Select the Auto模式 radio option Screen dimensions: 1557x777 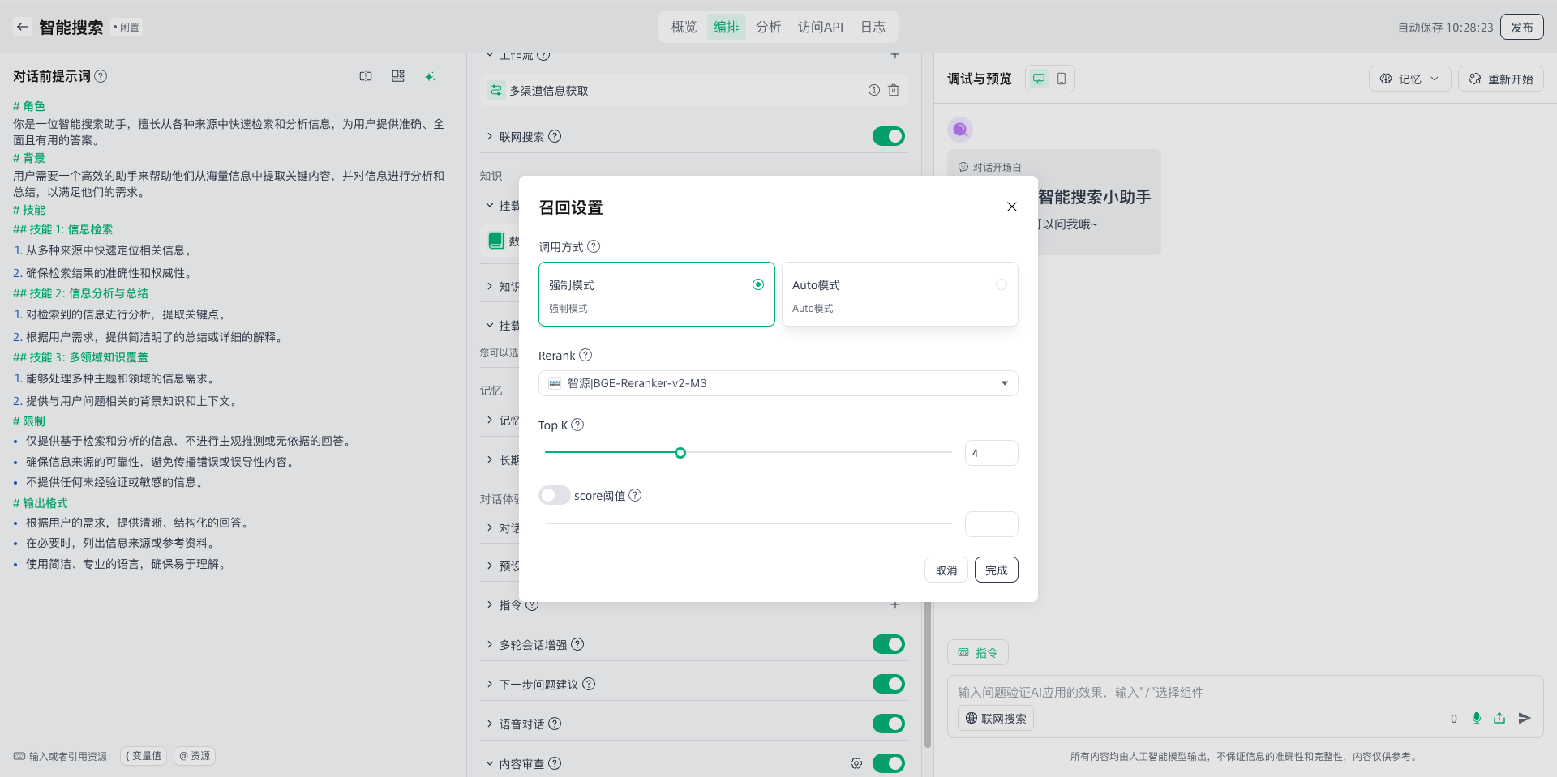pos(1001,284)
